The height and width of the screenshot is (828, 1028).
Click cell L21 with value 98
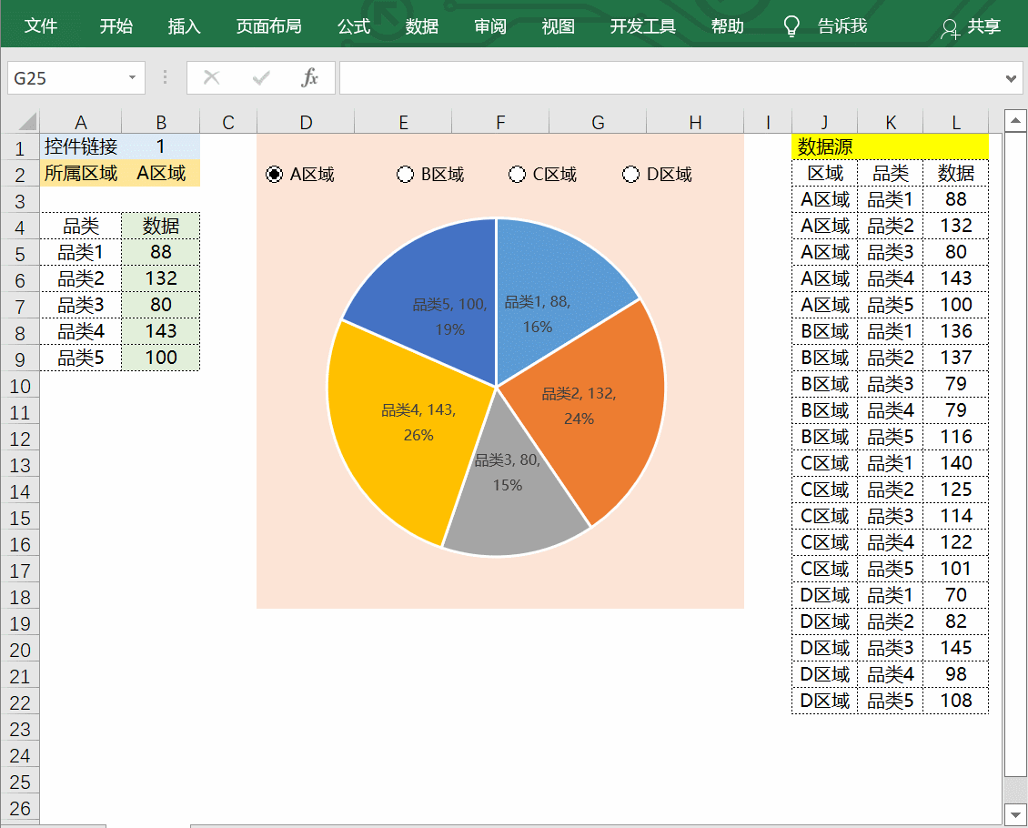(956, 674)
